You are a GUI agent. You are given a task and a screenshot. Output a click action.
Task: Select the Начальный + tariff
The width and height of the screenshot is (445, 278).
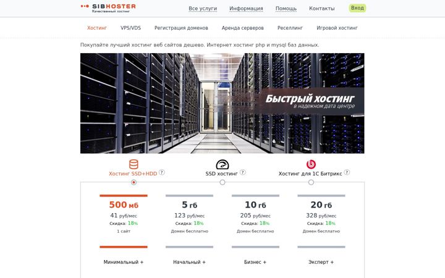click(x=189, y=262)
